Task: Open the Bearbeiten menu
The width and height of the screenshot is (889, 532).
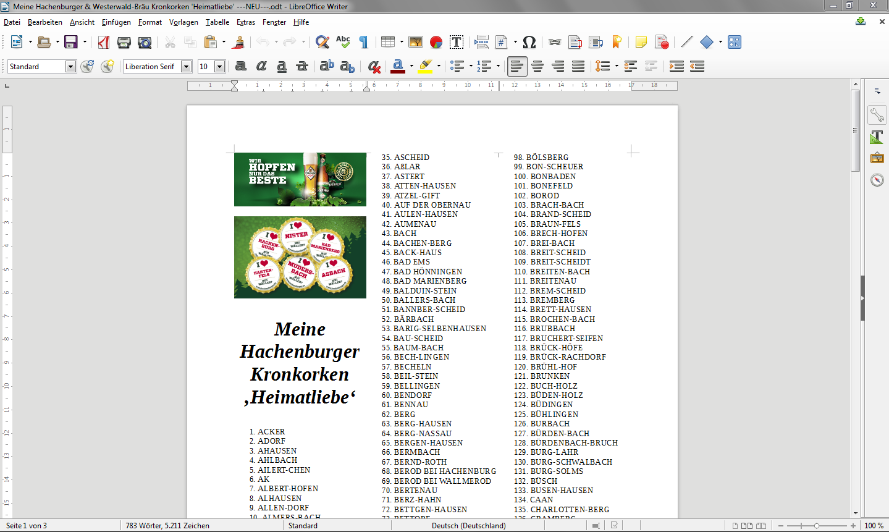Action: [45, 22]
